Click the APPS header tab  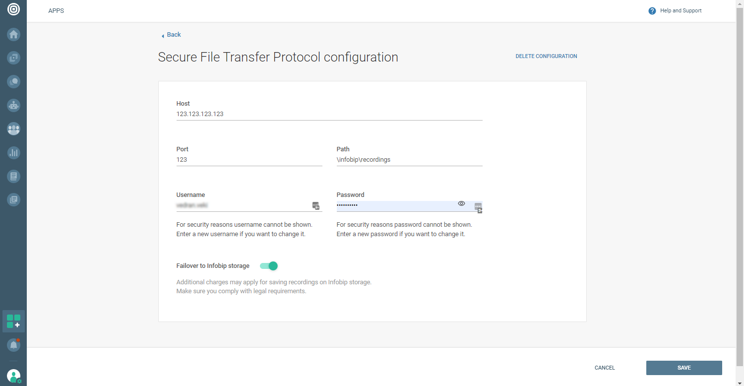[x=56, y=11]
